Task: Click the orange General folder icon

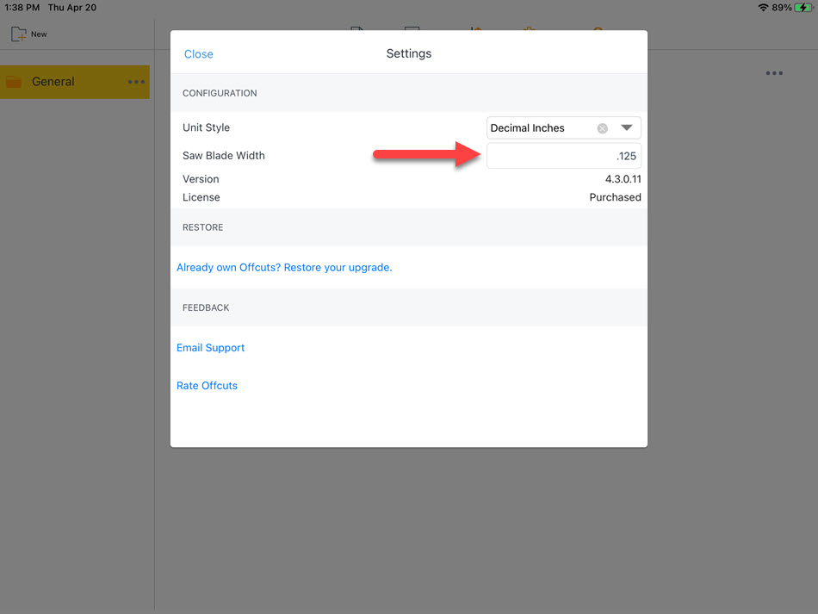Action: point(14,82)
